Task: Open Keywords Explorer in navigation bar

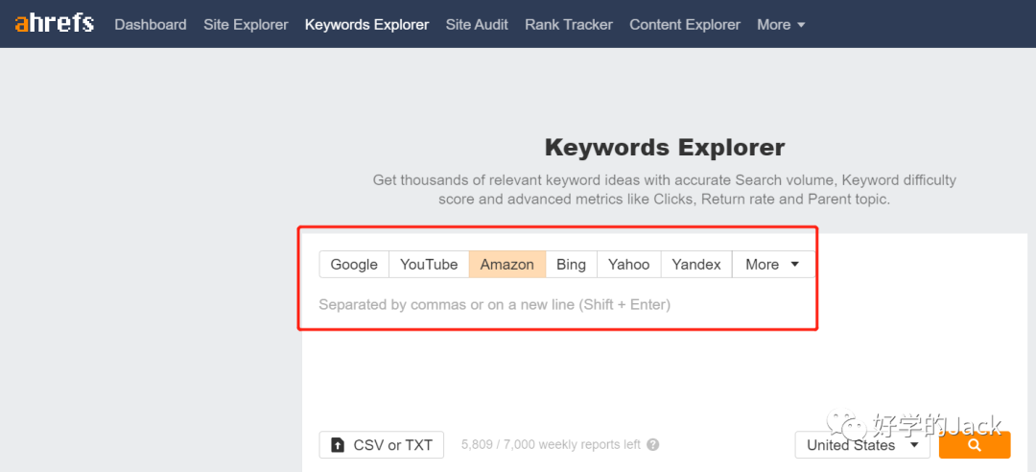Action: pyautogui.click(x=366, y=25)
